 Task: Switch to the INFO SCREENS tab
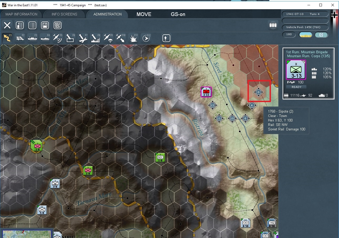point(64,14)
